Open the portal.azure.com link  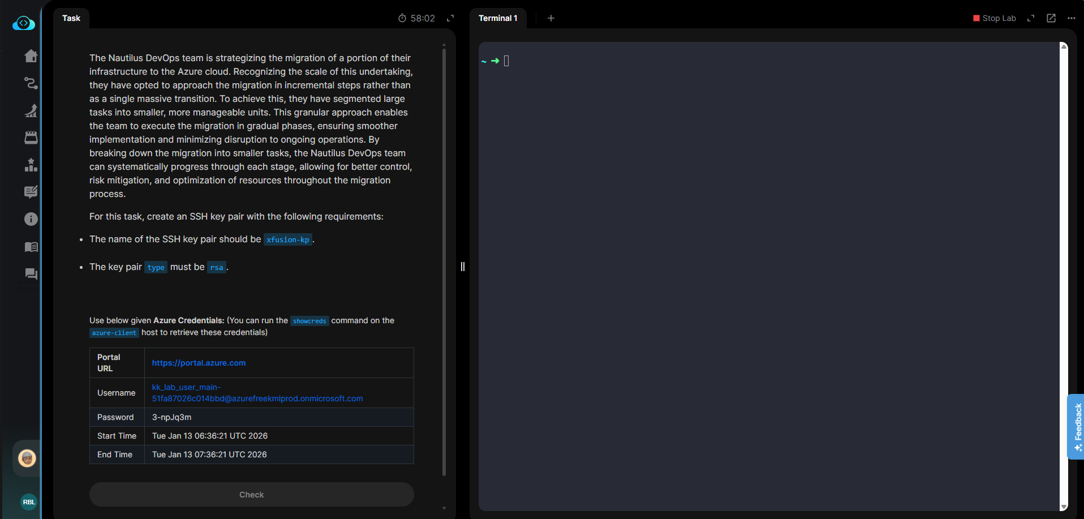(199, 363)
